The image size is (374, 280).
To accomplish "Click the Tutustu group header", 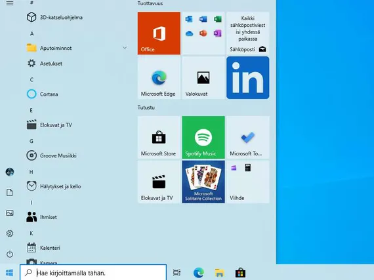I will (146, 108).
